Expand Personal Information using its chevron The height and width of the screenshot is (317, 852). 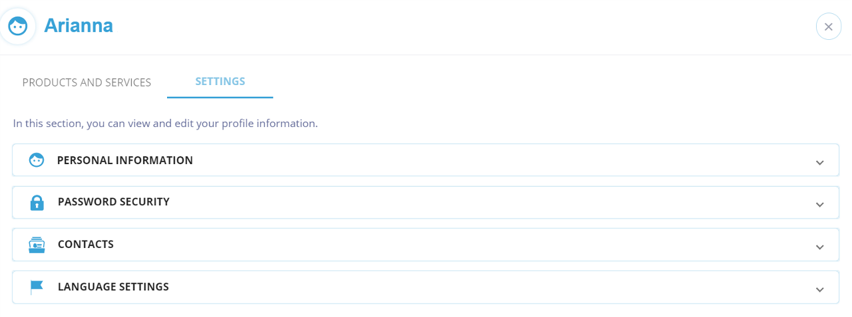(x=819, y=162)
